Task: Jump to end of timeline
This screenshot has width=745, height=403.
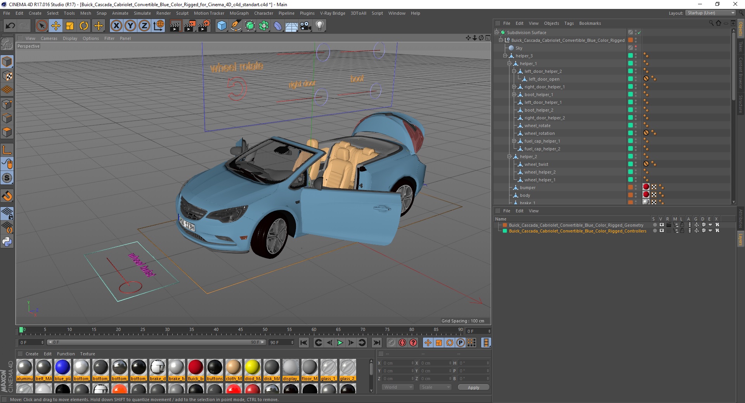Action: tap(376, 343)
